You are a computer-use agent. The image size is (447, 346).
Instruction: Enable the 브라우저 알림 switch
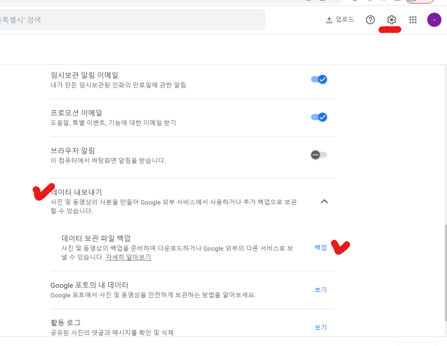(319, 155)
